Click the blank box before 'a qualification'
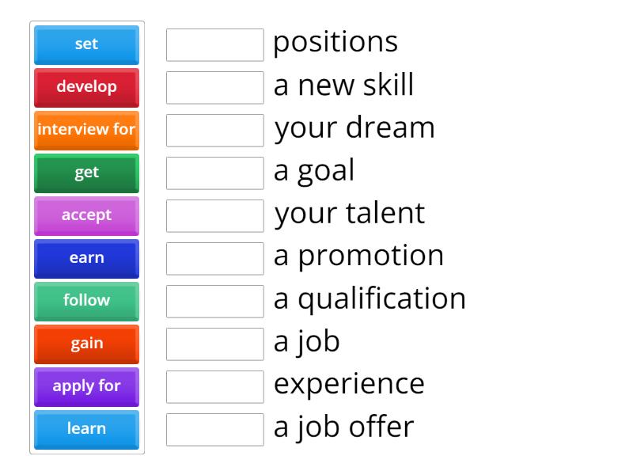 (x=215, y=302)
